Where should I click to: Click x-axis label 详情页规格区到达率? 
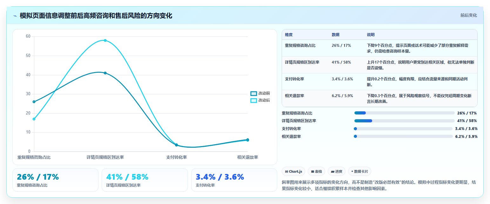point(105,157)
